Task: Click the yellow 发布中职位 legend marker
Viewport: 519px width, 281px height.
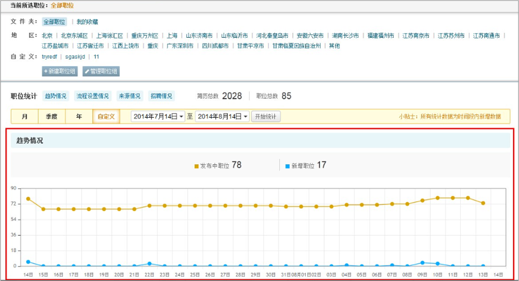Action: (197, 166)
